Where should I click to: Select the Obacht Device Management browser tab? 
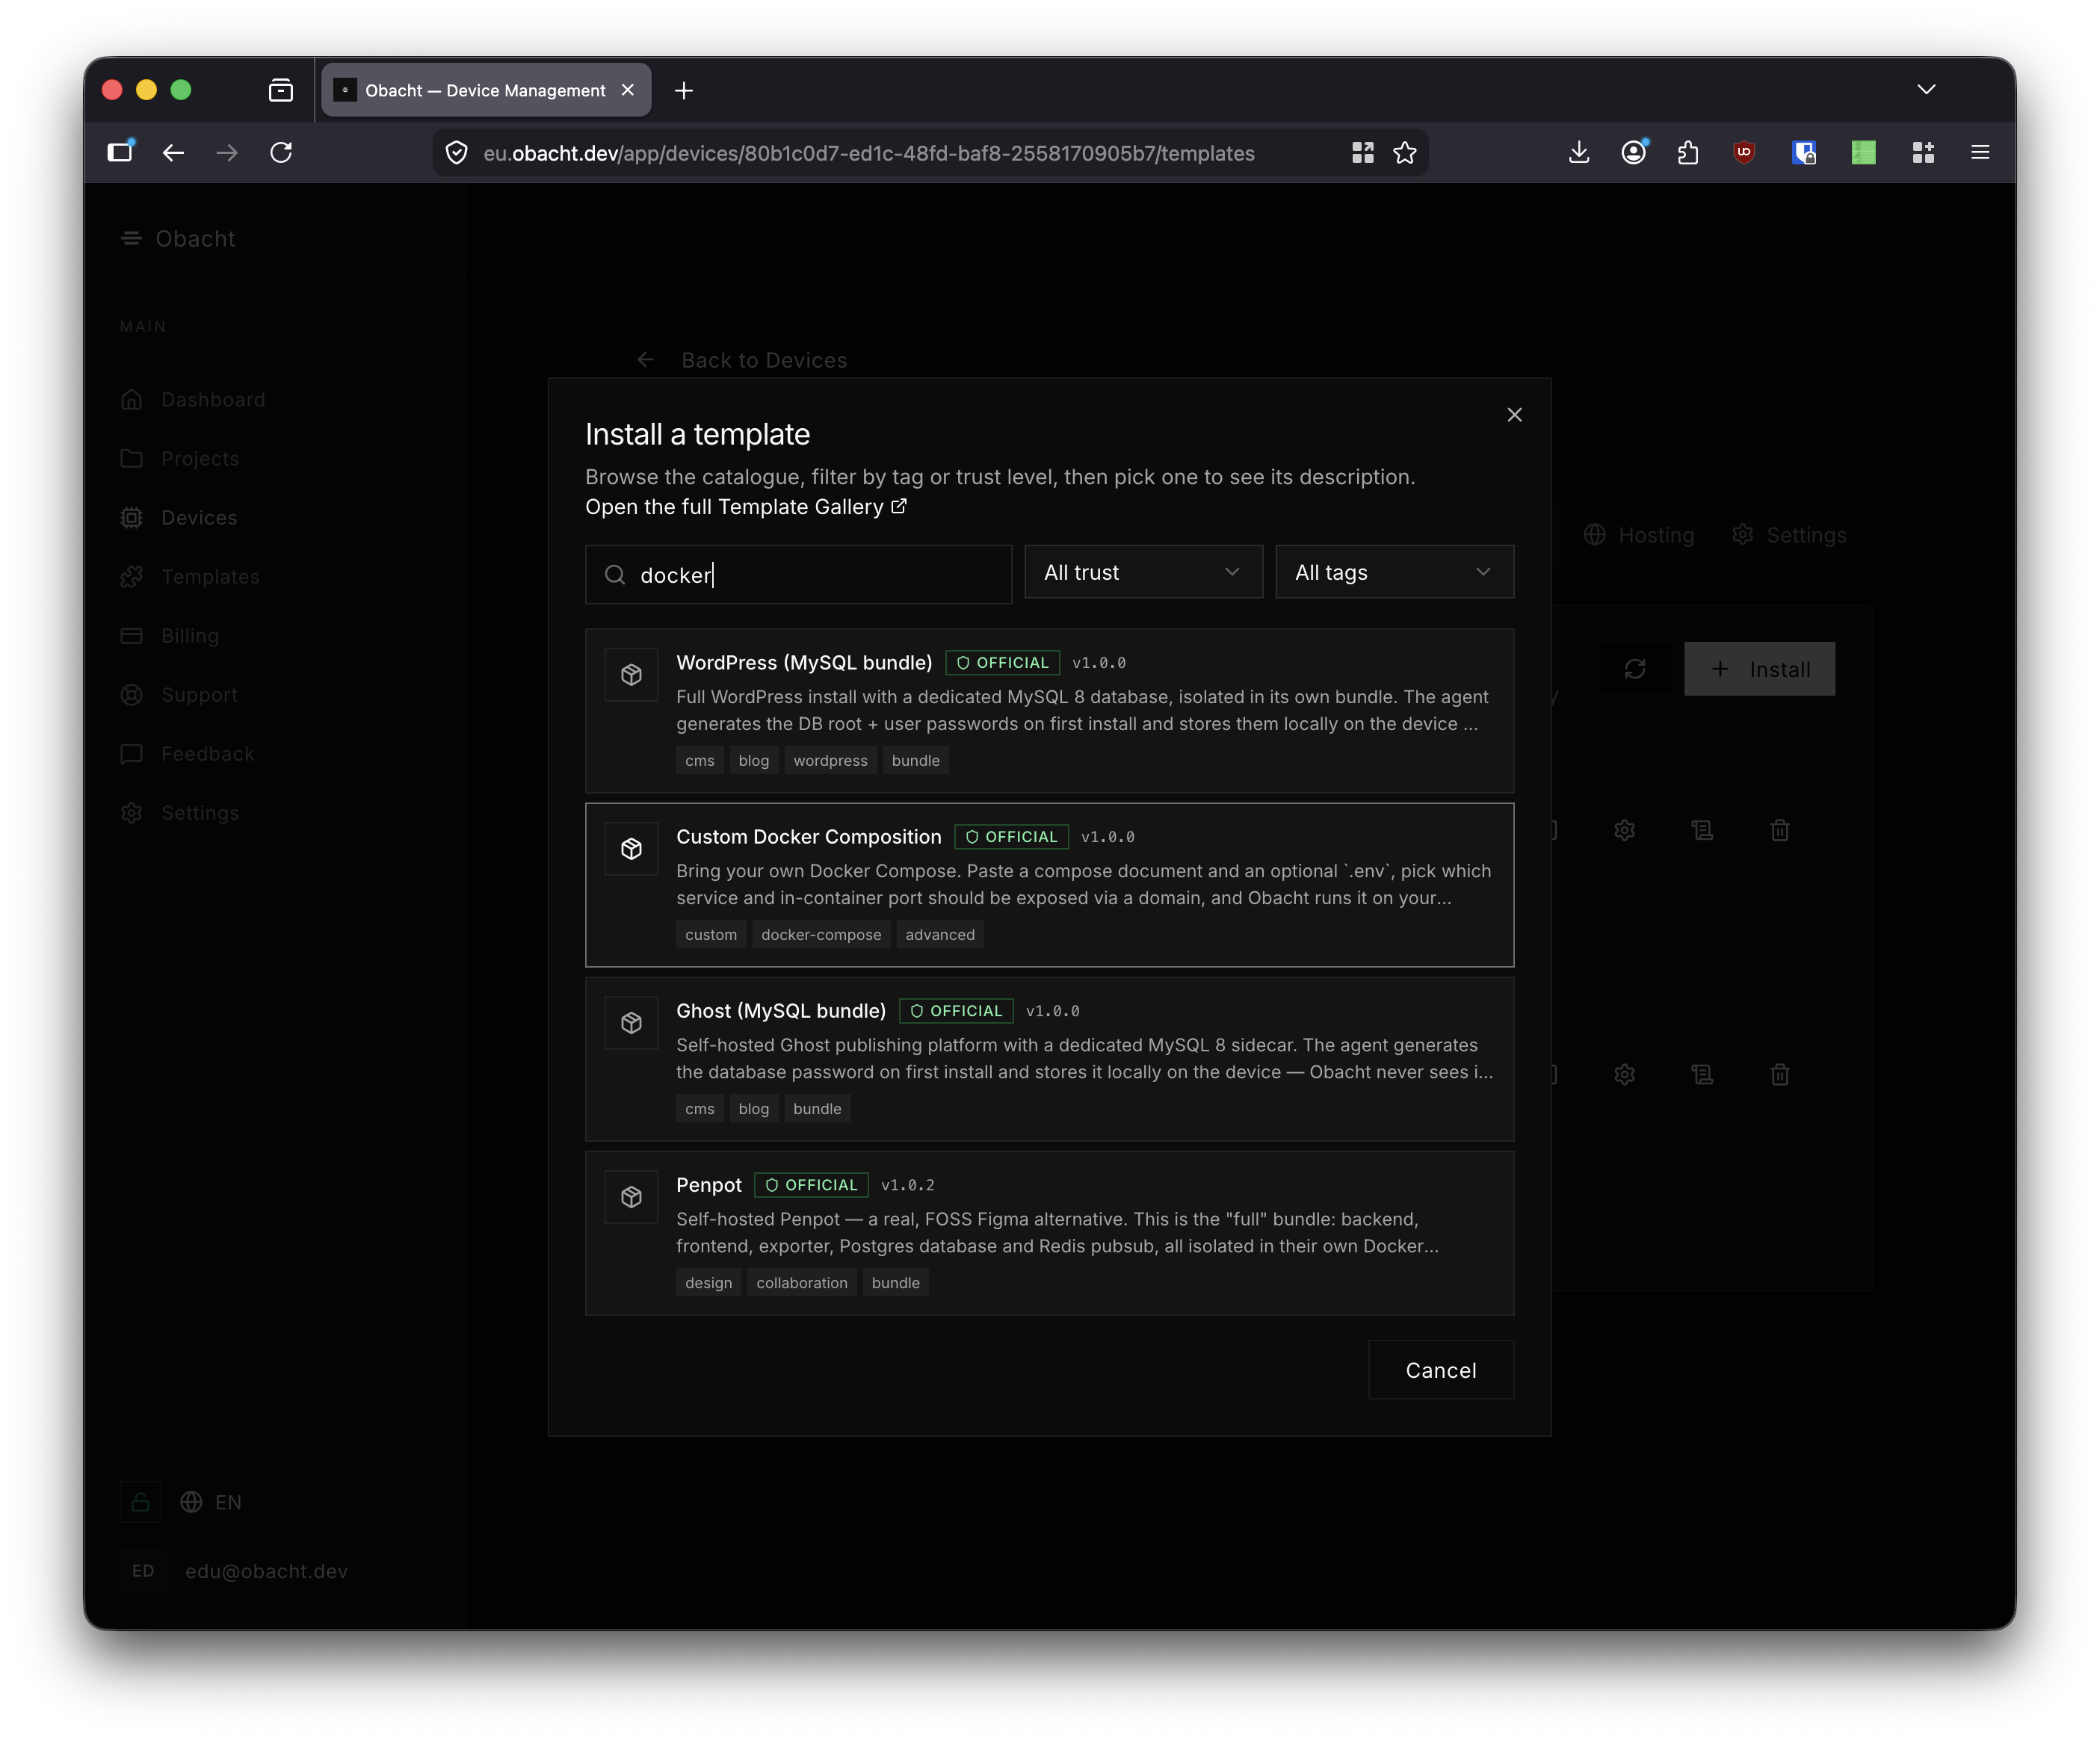tap(485, 90)
